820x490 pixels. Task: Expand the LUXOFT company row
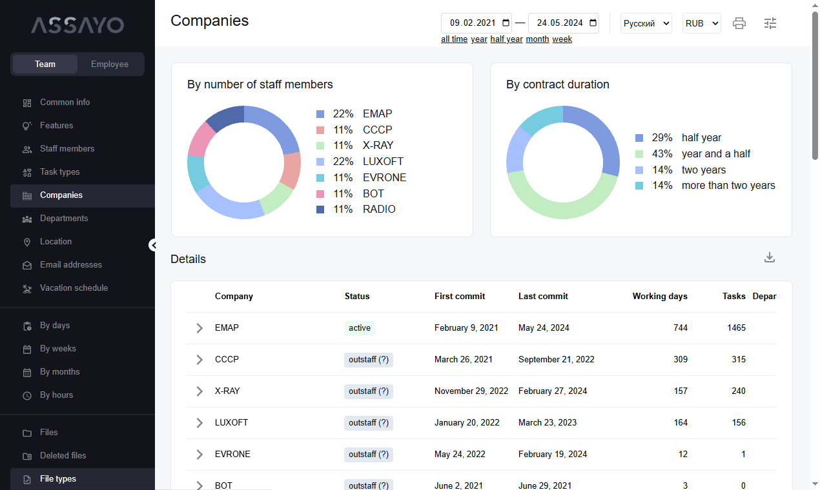[x=200, y=423]
